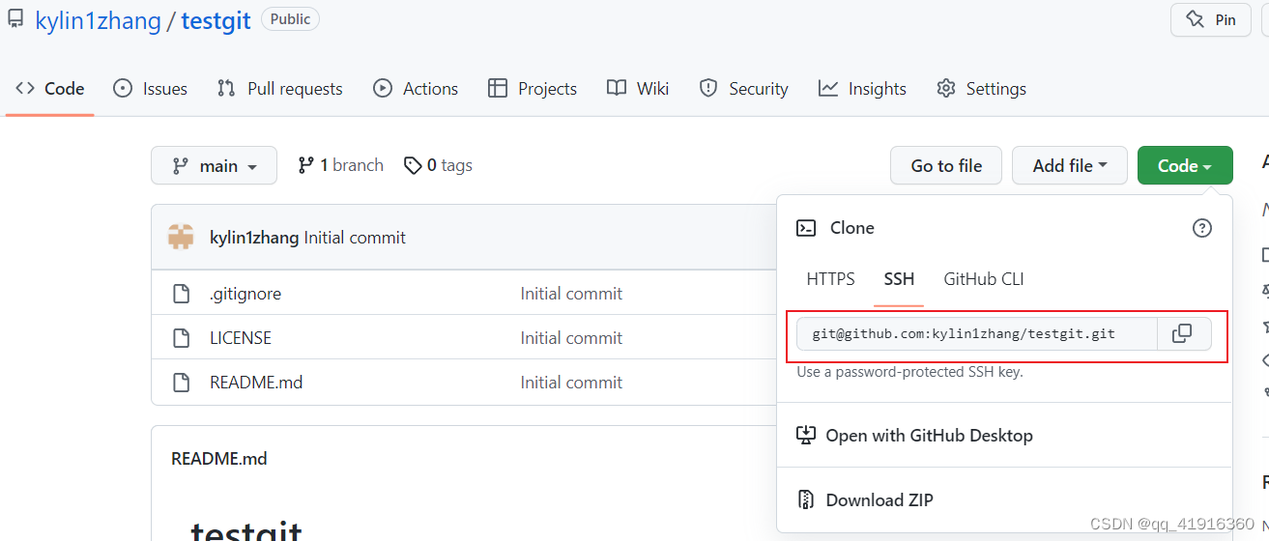Viewport: 1269px width, 541px height.
Task: Select the HTTPS clone option
Action: pos(830,279)
